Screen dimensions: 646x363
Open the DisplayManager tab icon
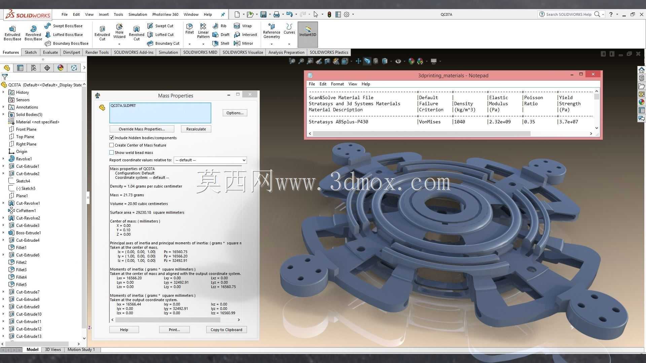(x=61, y=68)
